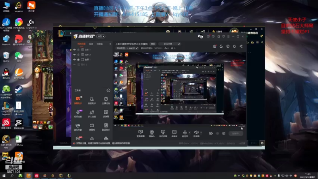This screenshot has height=179, width=318.
Task: Toggle the lock on 文本 3 layer
Action: (x=78, y=54)
